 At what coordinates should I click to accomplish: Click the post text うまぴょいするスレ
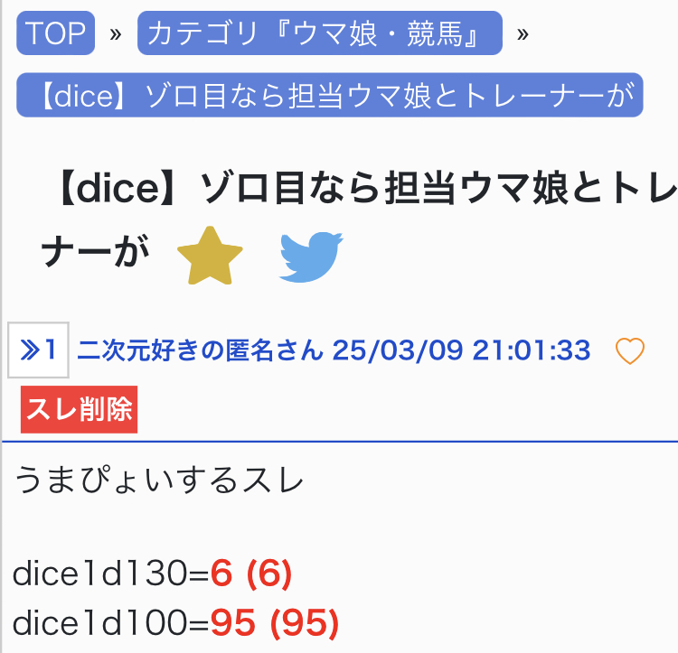click(160, 480)
